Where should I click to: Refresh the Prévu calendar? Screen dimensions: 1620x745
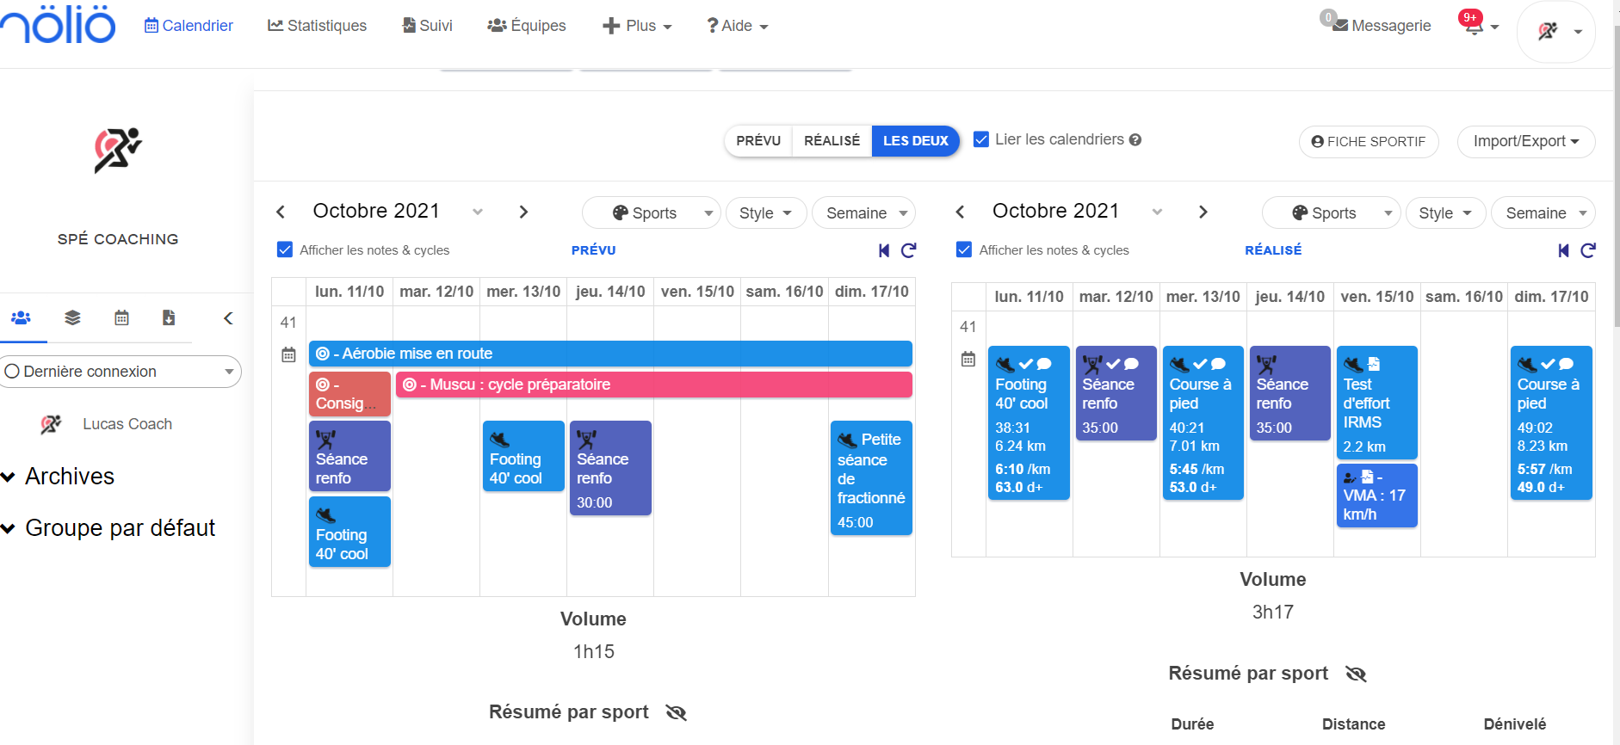coord(908,250)
